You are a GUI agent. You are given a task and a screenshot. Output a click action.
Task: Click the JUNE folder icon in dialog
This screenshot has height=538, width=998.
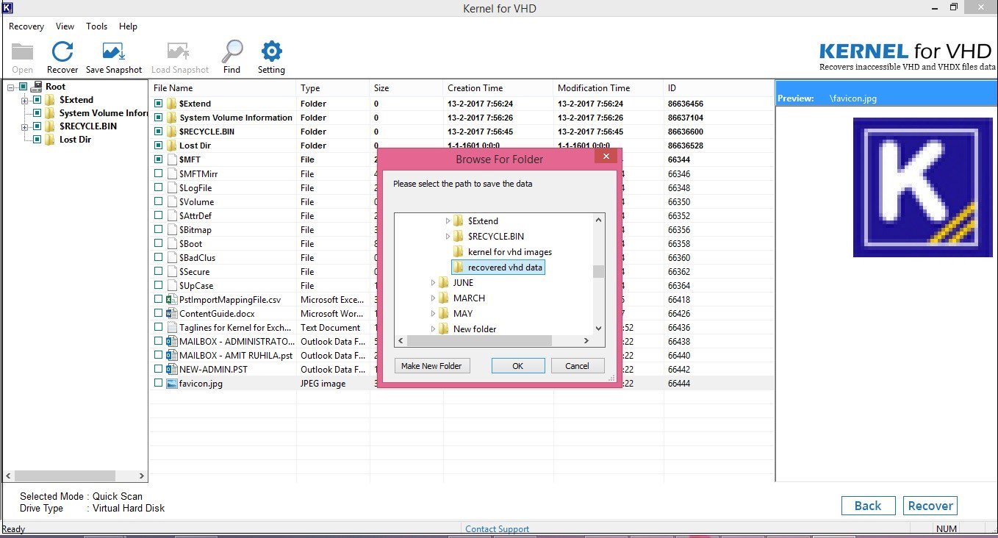point(443,283)
